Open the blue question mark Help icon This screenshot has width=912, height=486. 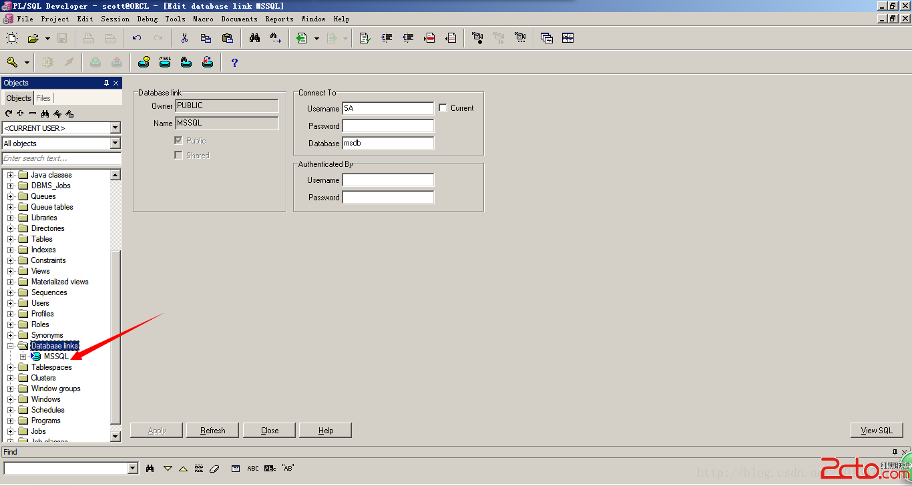point(234,62)
